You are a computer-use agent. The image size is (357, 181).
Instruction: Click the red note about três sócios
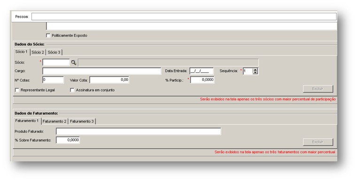click(268, 99)
